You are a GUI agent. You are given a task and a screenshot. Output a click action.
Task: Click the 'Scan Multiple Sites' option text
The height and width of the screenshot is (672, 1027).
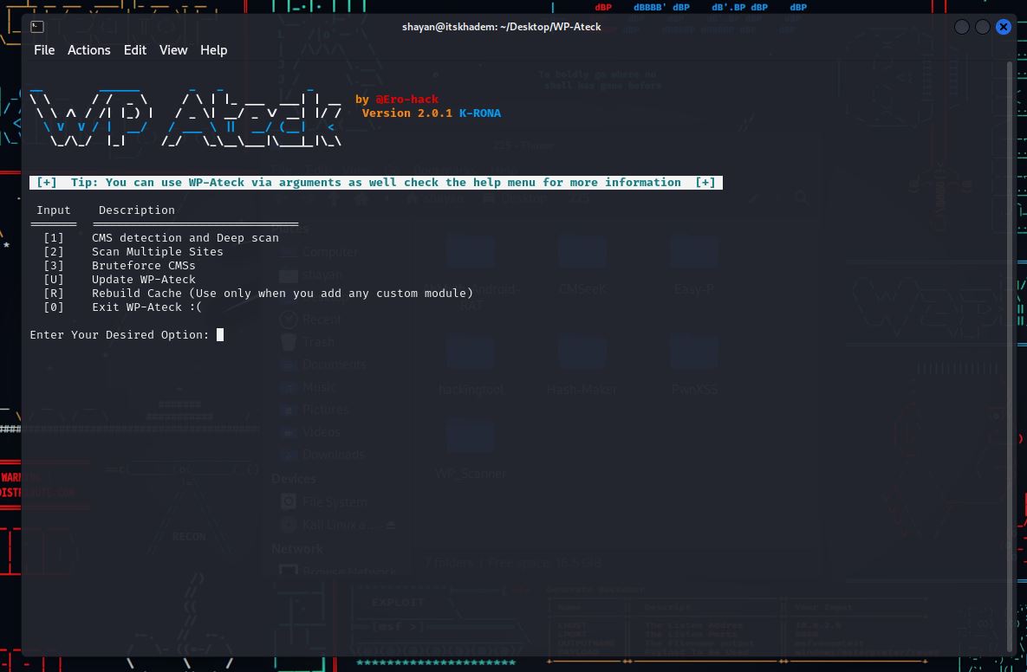(157, 252)
